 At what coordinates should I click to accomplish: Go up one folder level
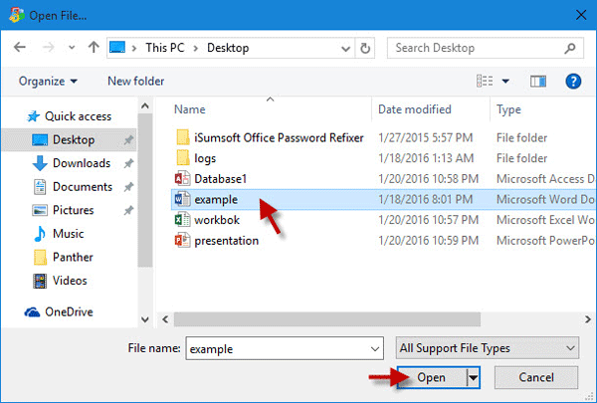click(x=94, y=47)
